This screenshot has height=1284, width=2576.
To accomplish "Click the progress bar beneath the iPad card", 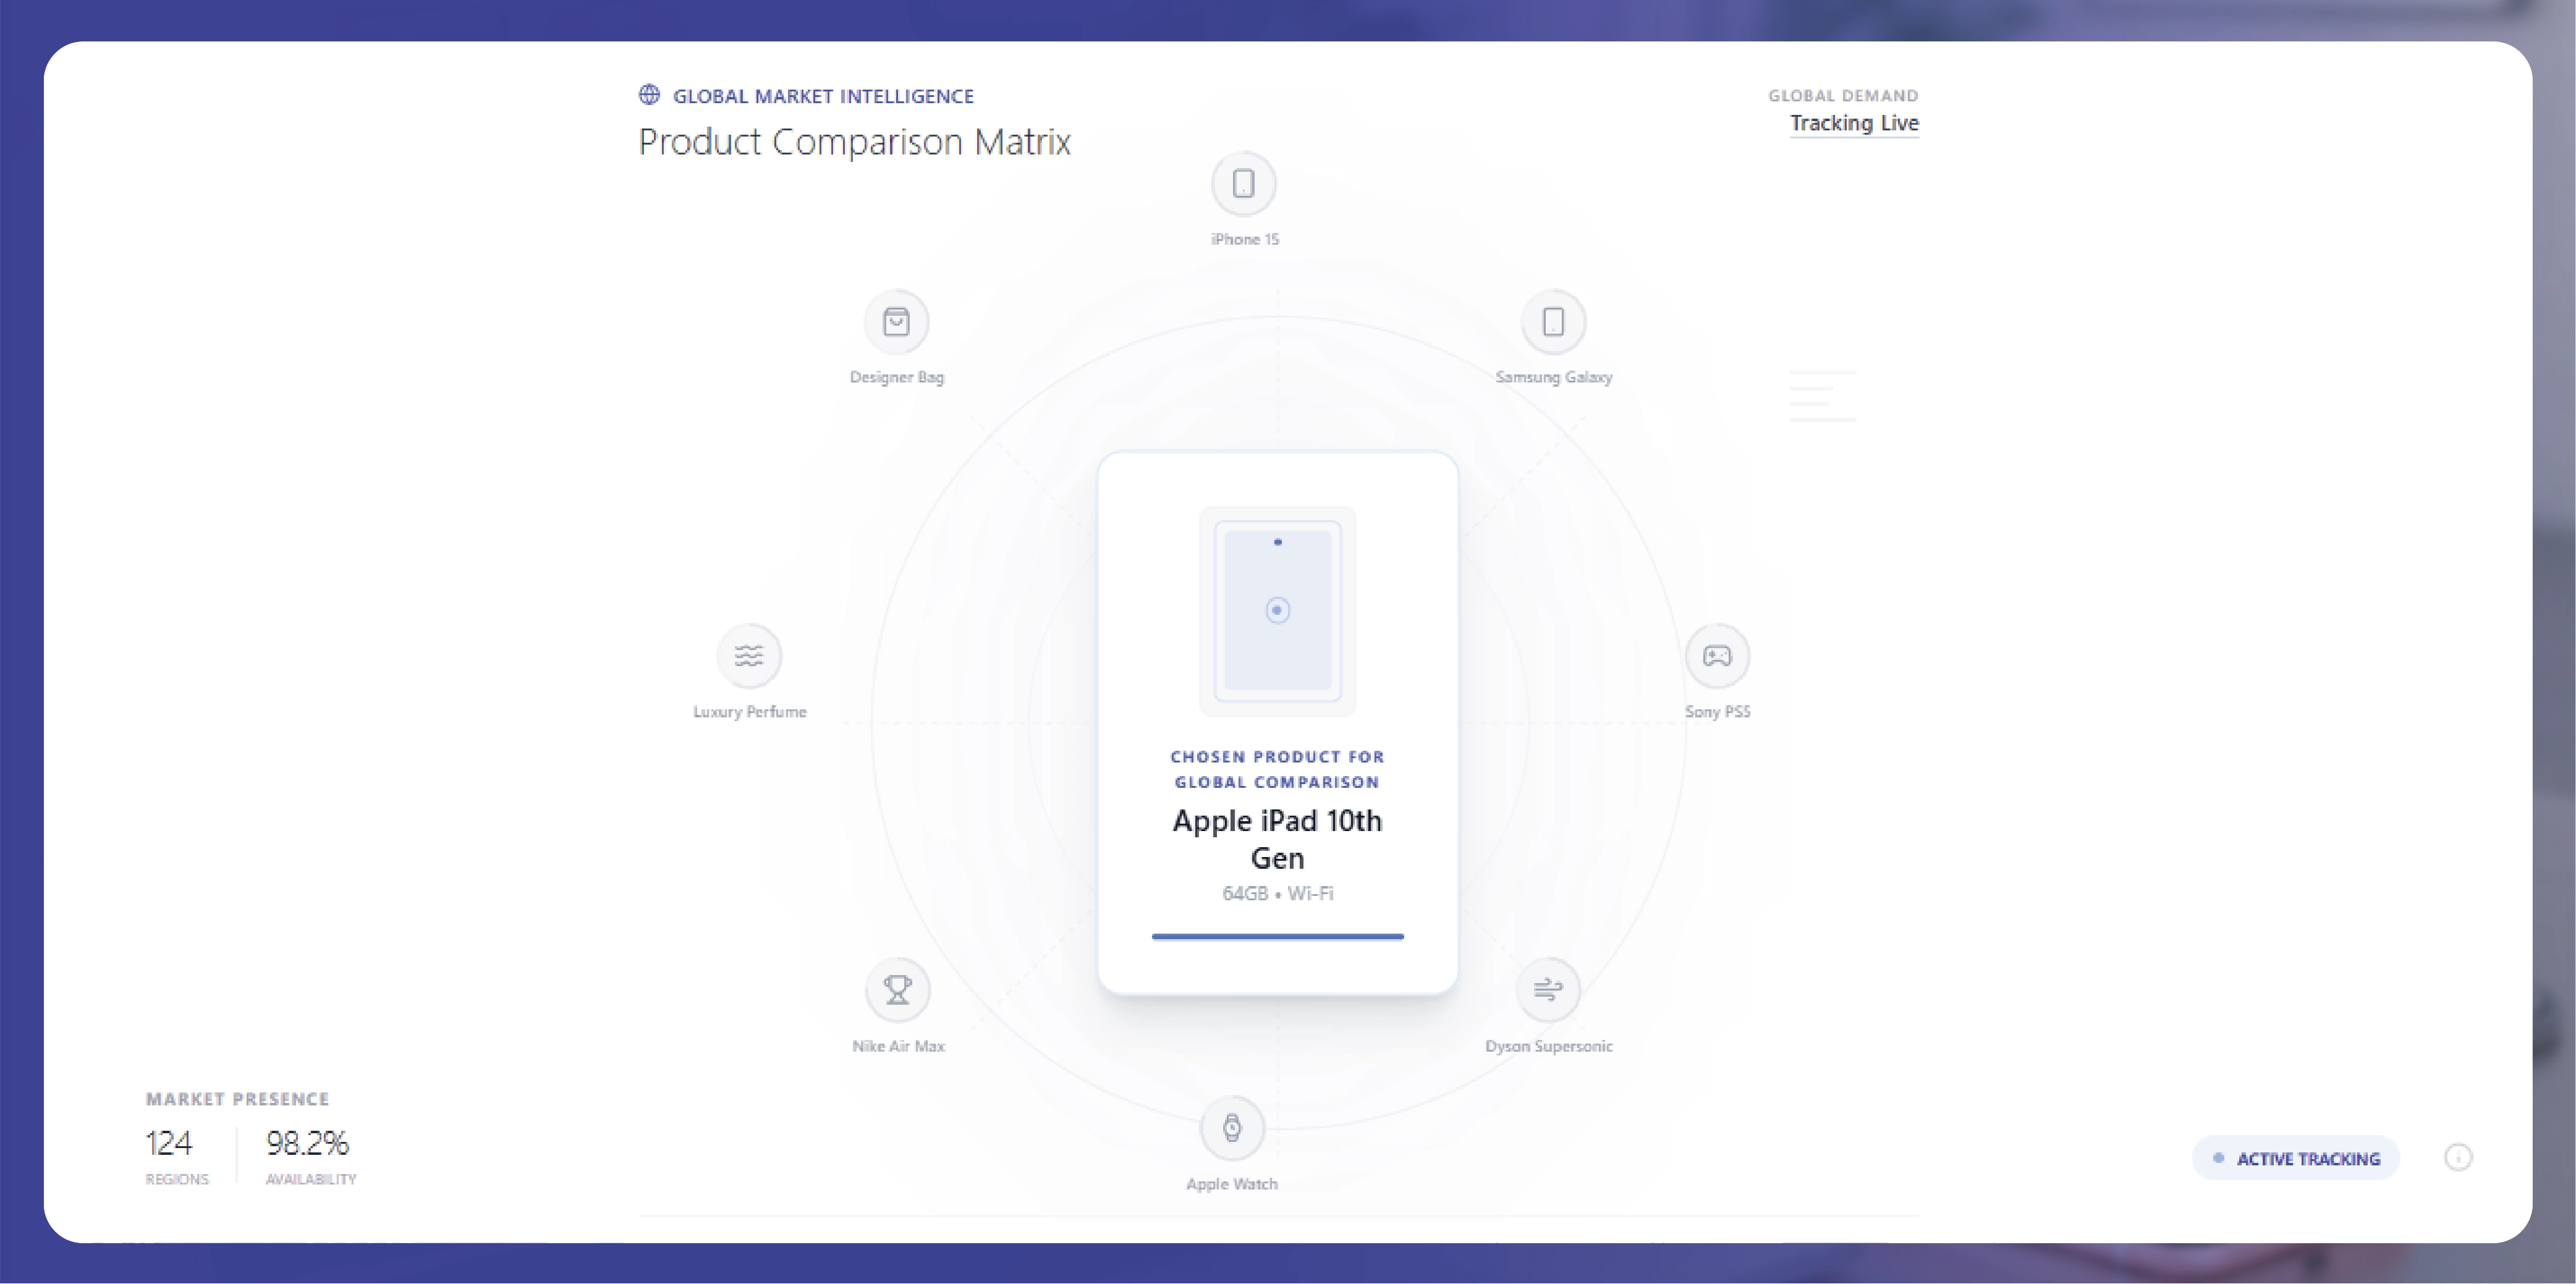I will point(1277,937).
